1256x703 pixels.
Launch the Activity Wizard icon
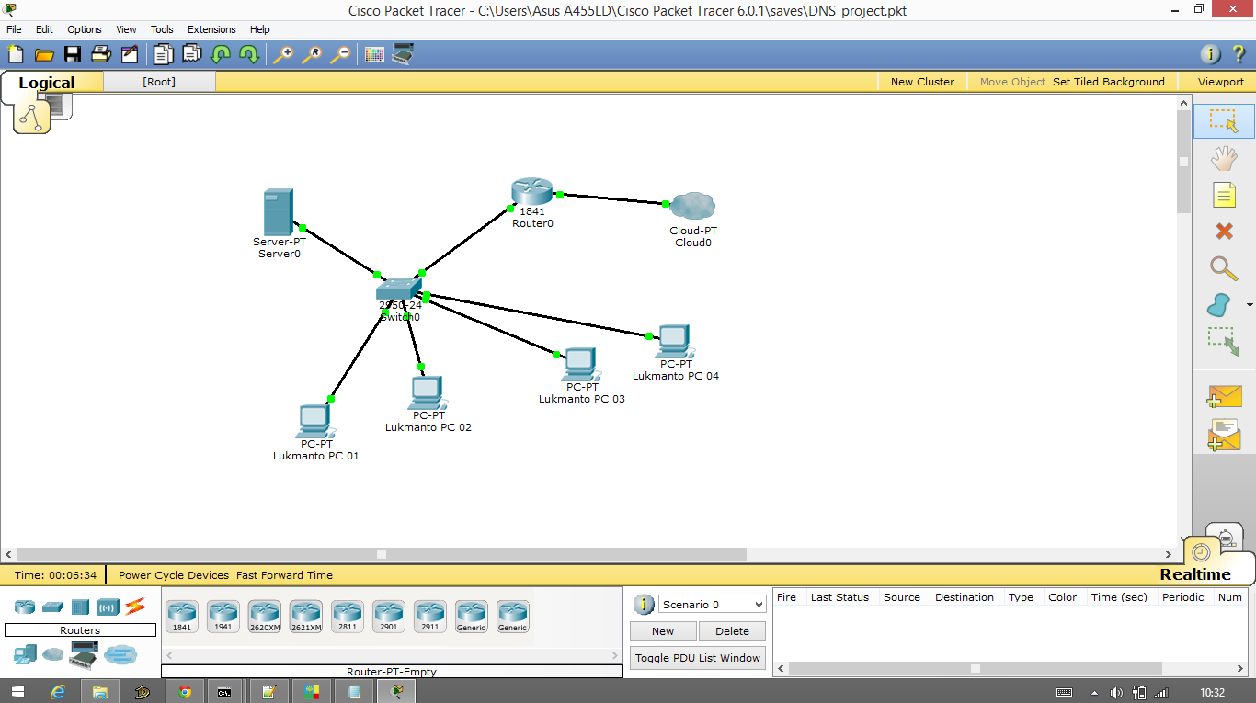tap(129, 54)
